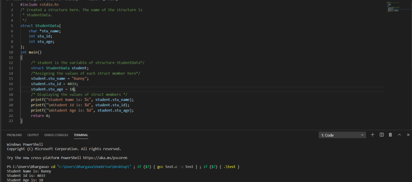Maximize panel size with up chevron

(399, 135)
